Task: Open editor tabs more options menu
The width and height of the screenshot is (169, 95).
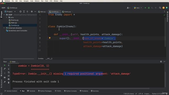Action: 165,12
